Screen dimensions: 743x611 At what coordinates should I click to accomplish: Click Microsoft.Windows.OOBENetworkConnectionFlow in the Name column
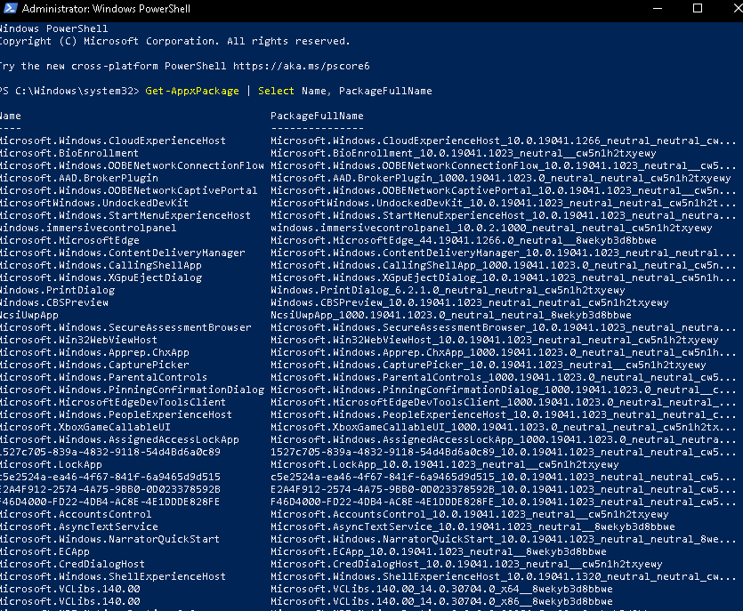[x=132, y=165]
